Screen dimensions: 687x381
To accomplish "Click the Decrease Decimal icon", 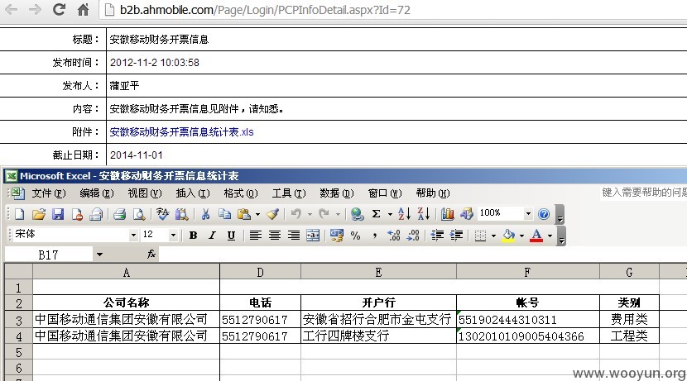I will (x=413, y=236).
